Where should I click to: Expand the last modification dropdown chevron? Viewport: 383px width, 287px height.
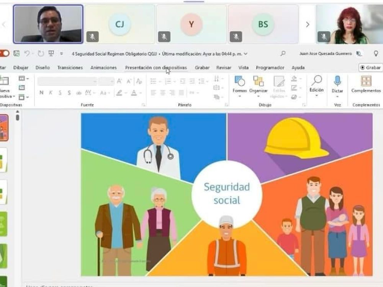point(246,54)
